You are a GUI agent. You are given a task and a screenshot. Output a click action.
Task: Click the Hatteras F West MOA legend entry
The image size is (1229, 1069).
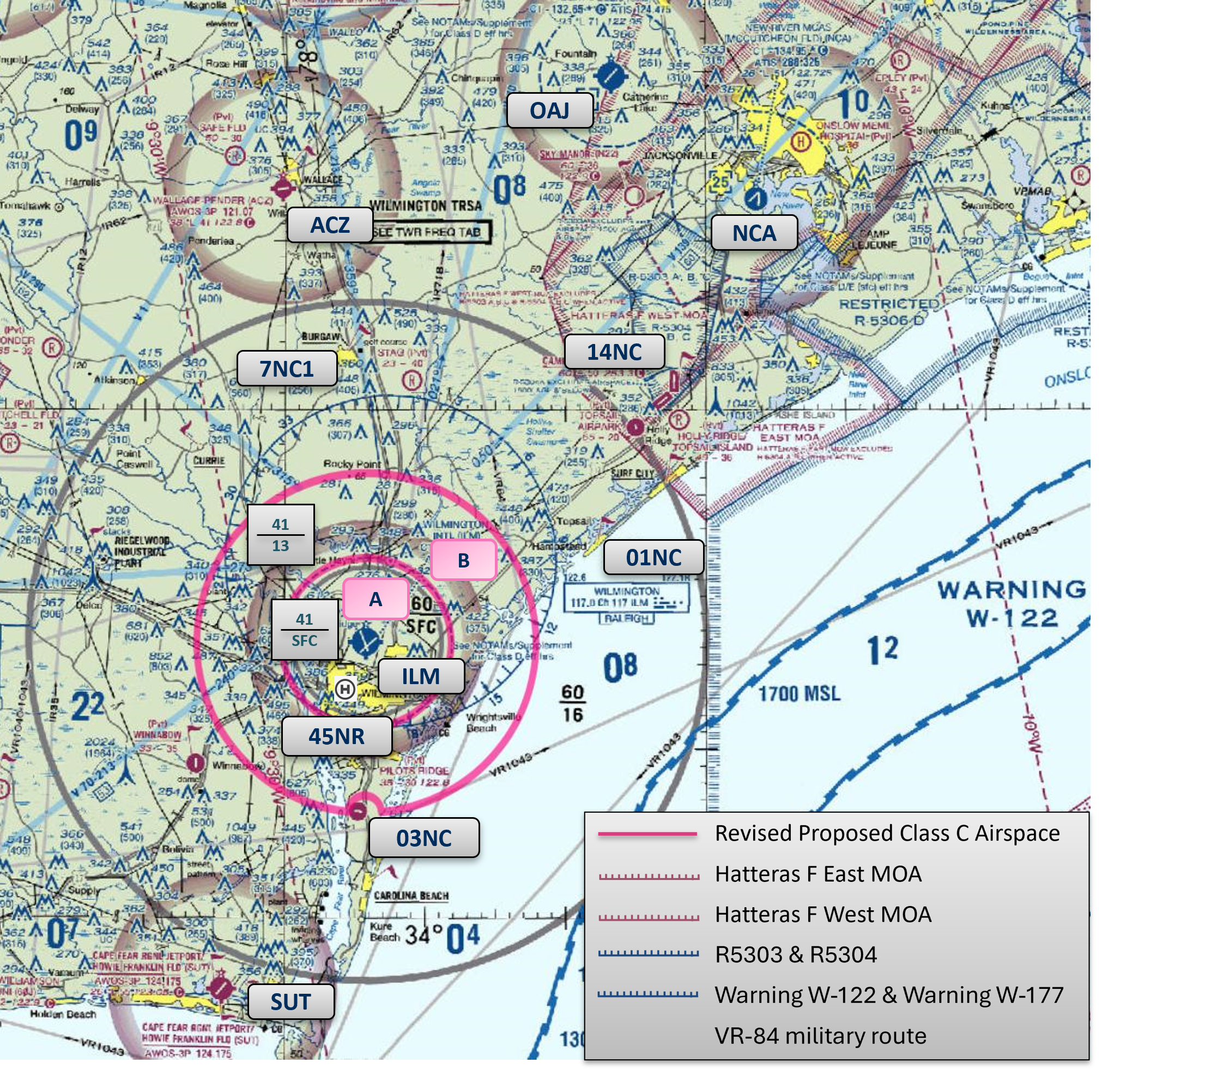(x=823, y=915)
